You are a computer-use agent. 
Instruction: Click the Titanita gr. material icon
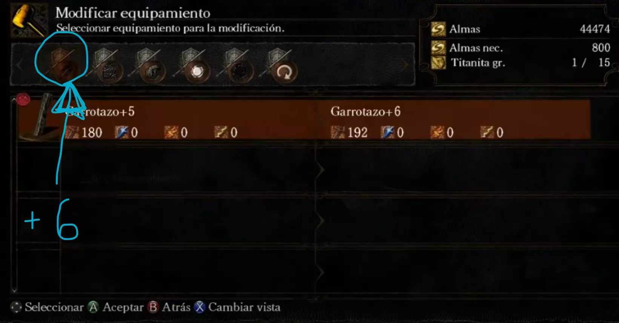click(x=438, y=62)
